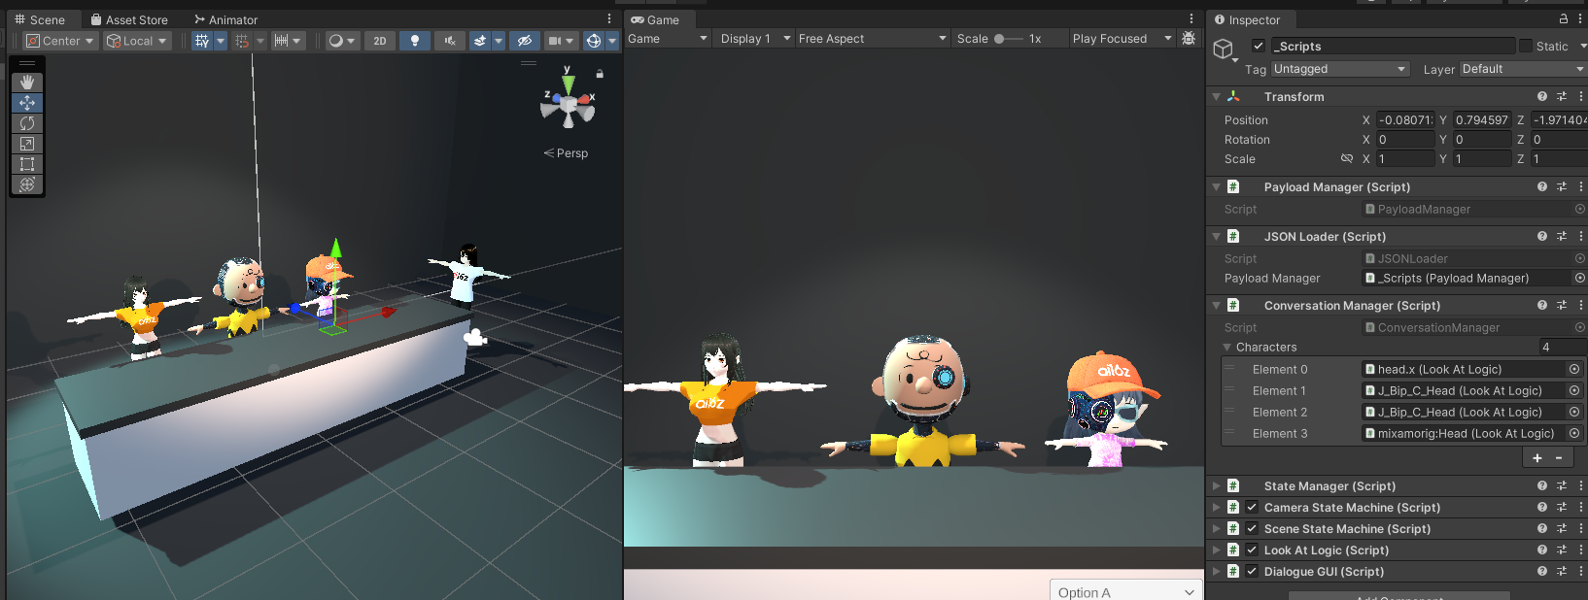Pick object for JSON Loader Payload Manager field
Viewport: 1588px width, 600px height.
[x=1580, y=278]
